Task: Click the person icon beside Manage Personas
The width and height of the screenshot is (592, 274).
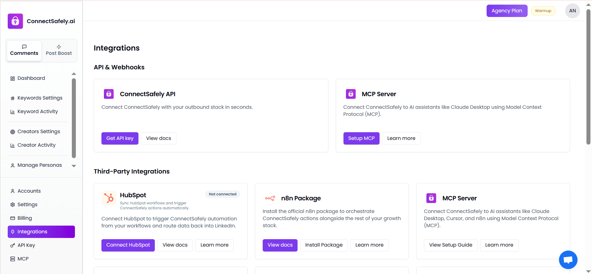Action: pos(13,165)
